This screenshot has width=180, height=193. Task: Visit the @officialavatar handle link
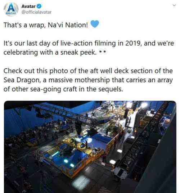point(36,12)
